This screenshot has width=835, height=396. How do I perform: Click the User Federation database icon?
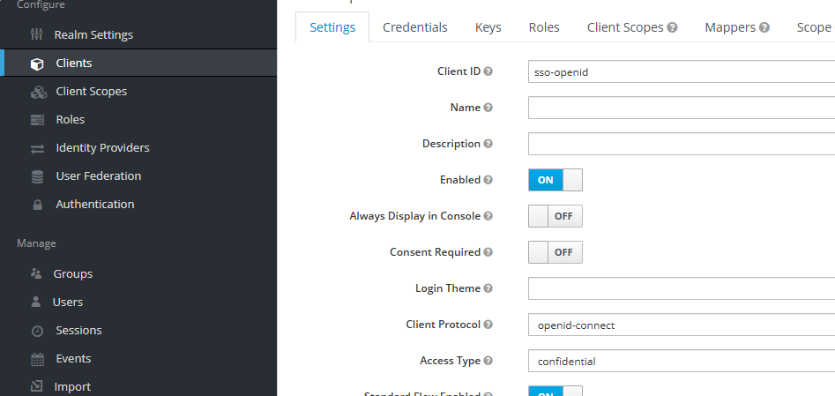coord(37,176)
